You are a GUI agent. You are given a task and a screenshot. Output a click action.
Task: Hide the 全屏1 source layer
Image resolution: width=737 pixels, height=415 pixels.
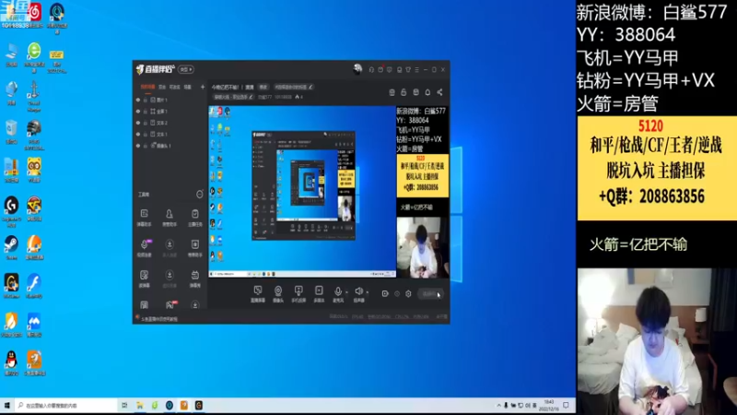[x=137, y=112]
